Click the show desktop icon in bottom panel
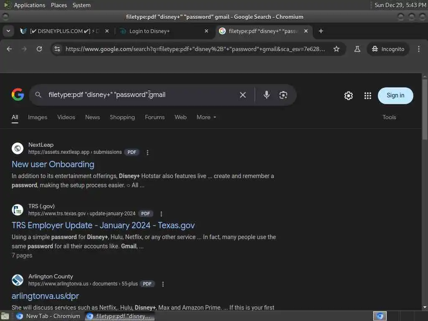The height and width of the screenshot is (321, 428). (x=5, y=316)
